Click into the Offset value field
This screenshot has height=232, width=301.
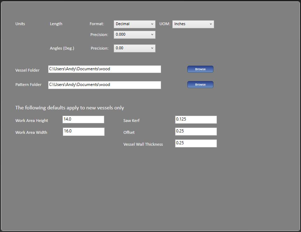pos(196,131)
